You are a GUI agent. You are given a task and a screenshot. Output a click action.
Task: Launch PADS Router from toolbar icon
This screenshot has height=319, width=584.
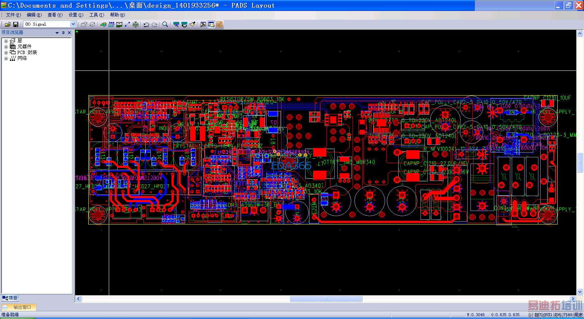click(219, 24)
